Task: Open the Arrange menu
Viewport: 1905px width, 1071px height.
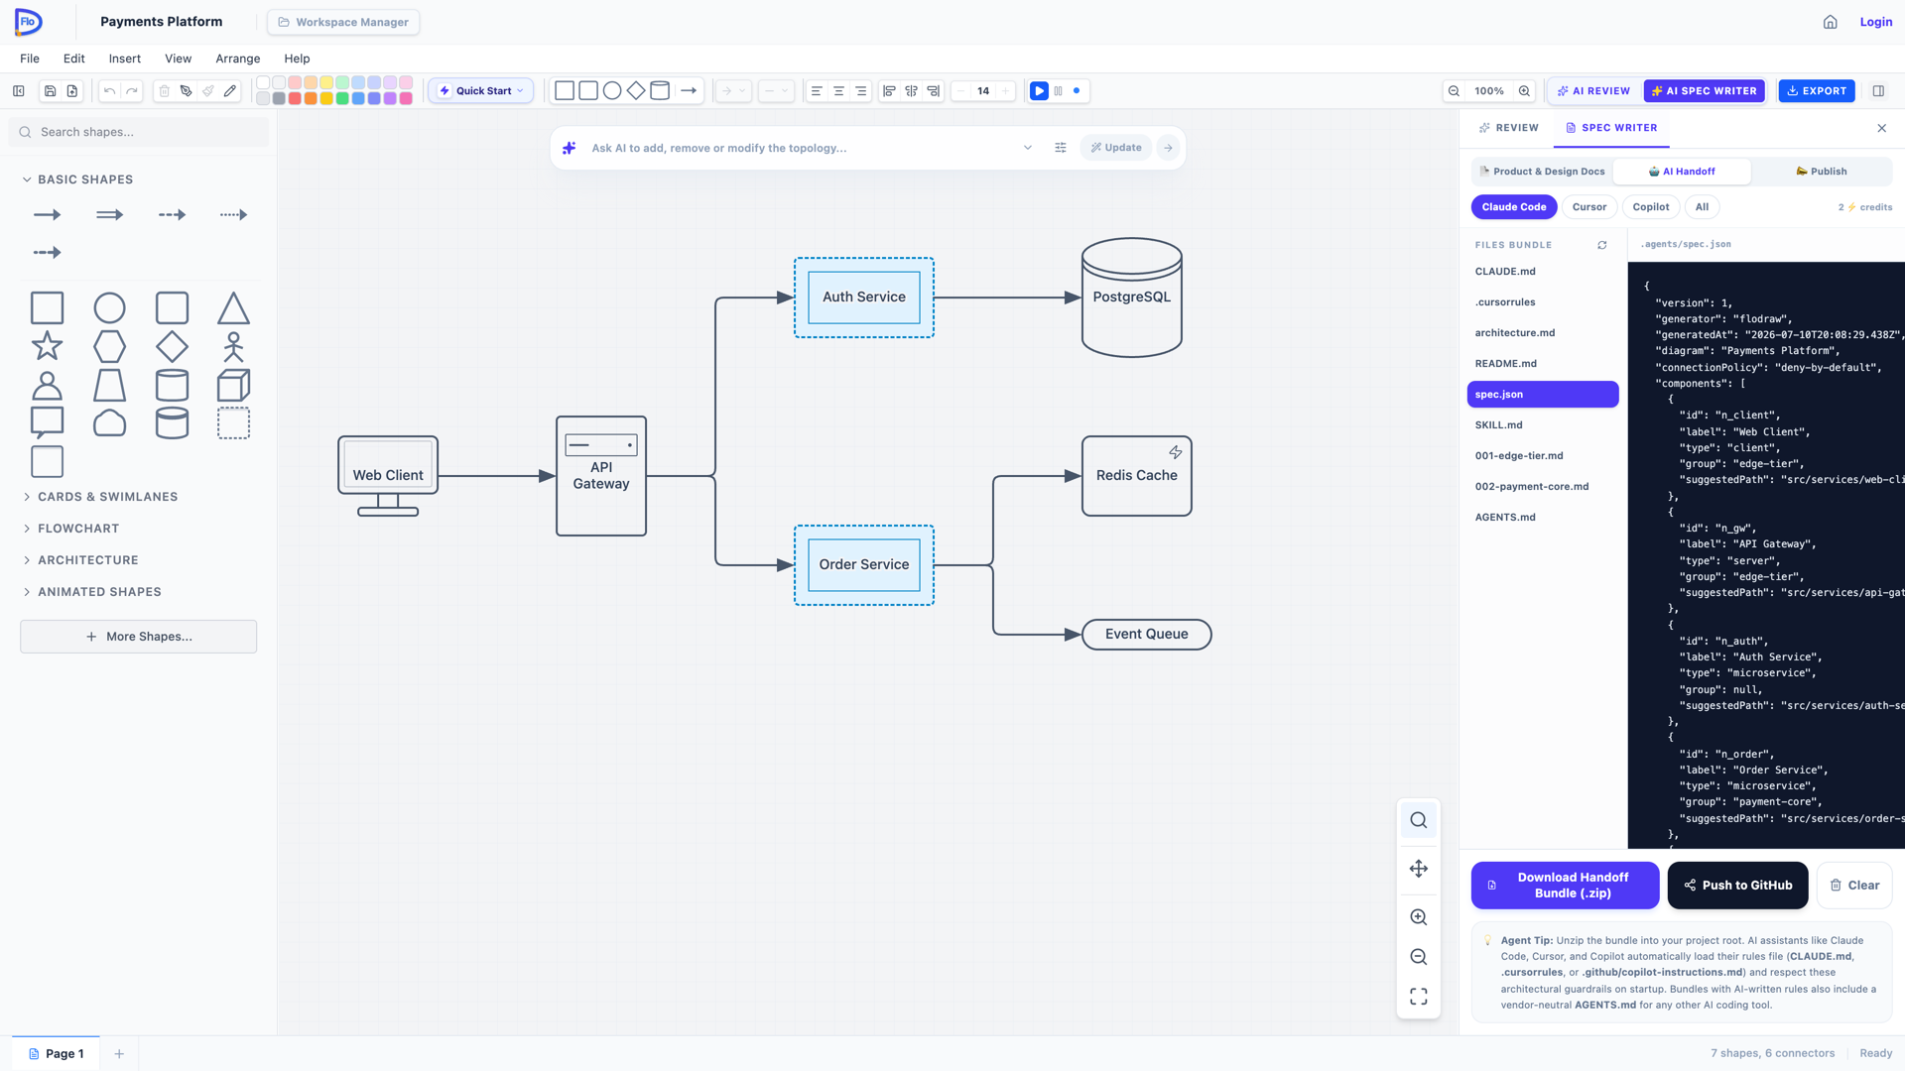Action: coord(238,59)
